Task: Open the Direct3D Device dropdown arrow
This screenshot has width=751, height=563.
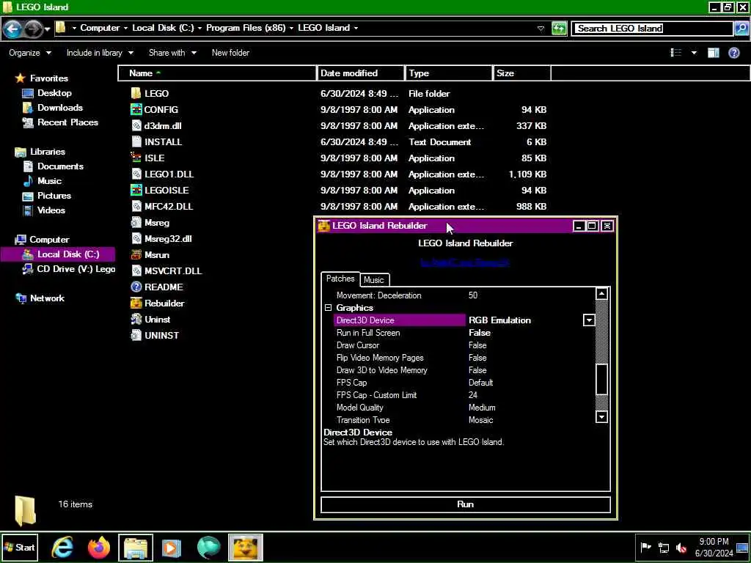Action: coord(589,320)
